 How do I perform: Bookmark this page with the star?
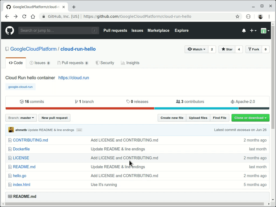(x=237, y=16)
